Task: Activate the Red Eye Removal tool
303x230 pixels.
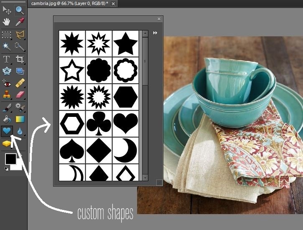Action: click(x=7, y=83)
